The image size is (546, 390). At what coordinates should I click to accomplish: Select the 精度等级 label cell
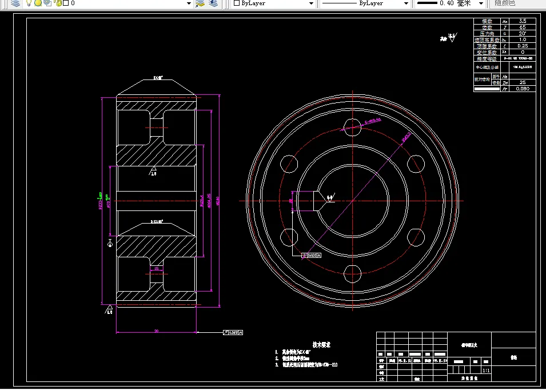pos(487,59)
